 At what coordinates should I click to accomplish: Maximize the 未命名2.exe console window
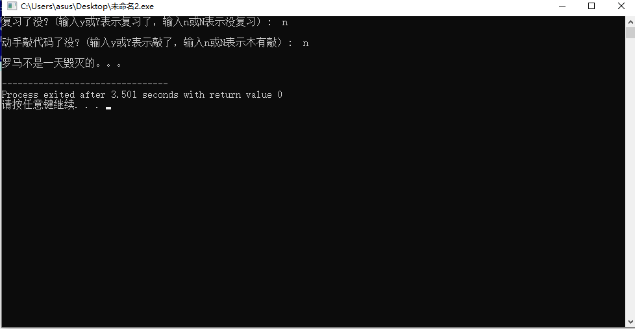click(x=591, y=6)
